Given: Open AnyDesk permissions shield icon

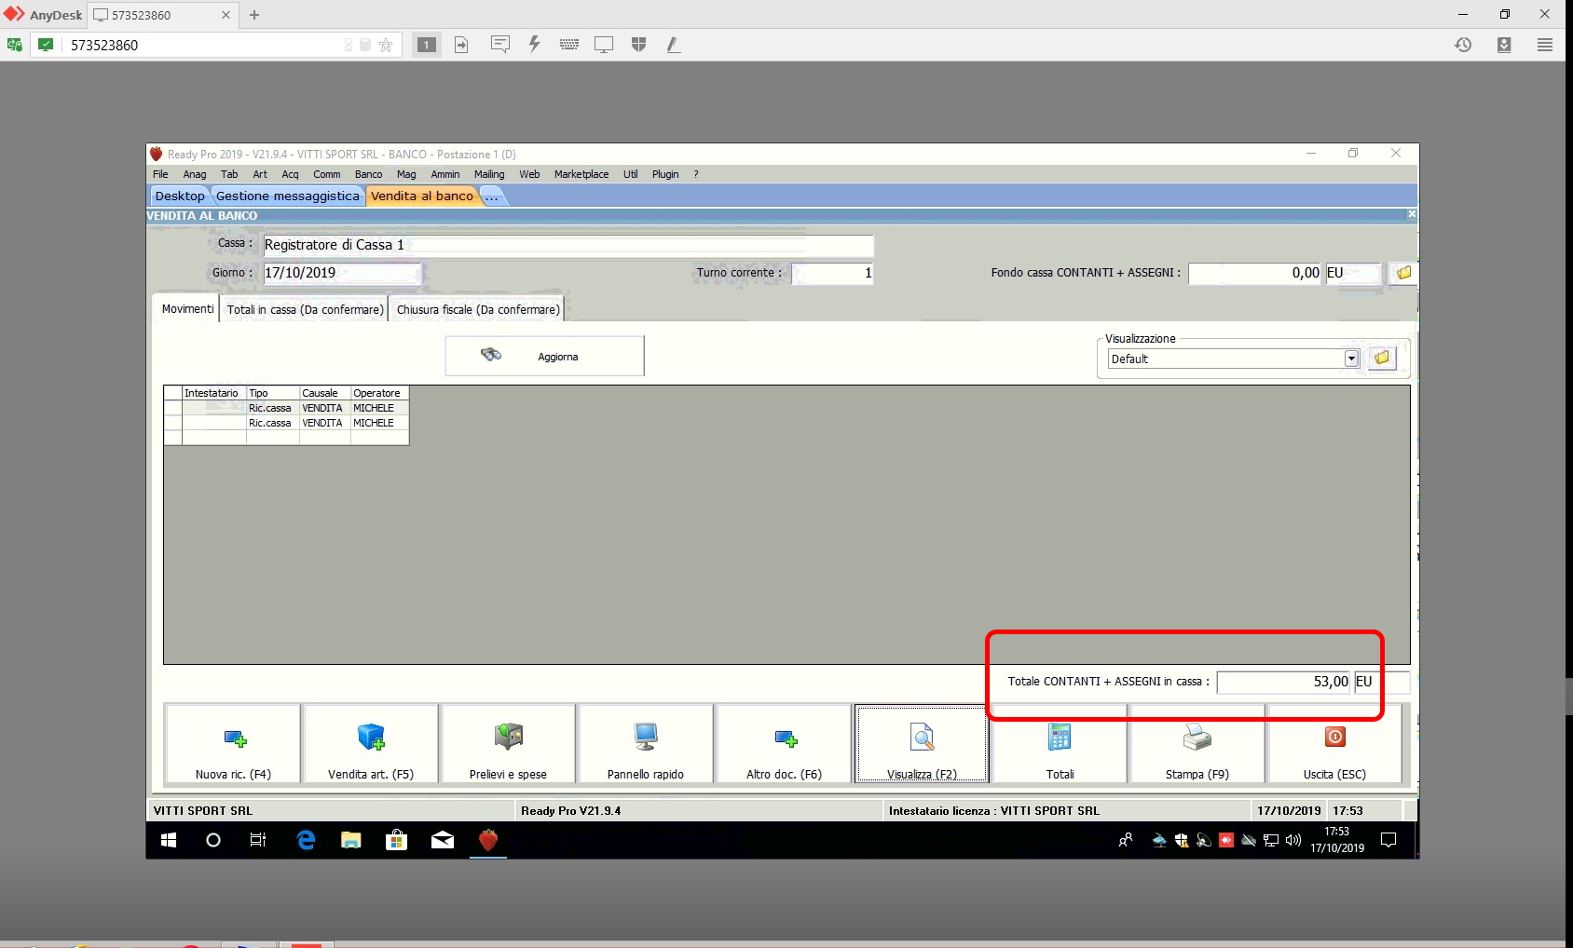Looking at the screenshot, I should [638, 45].
